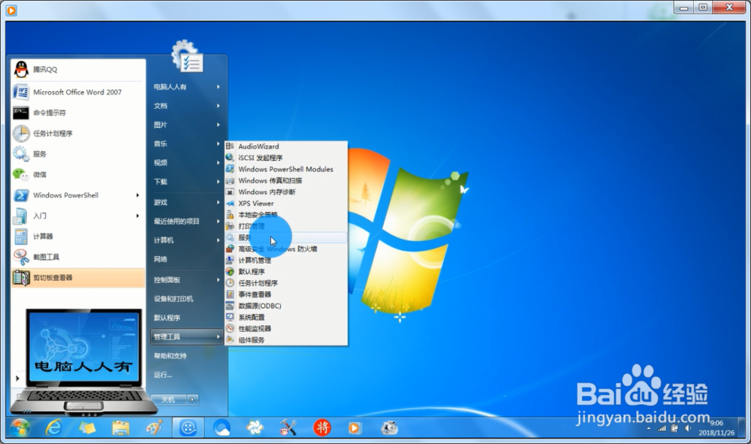
Task: Open crossed tools icon on taskbar
Action: pyautogui.click(x=288, y=427)
